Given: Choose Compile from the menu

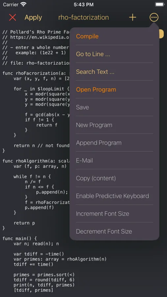Looking at the screenshot, I should (x=114, y=36).
